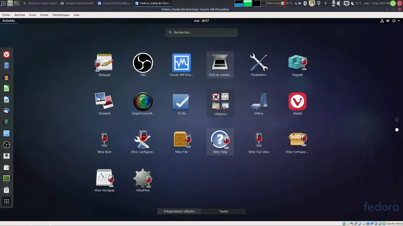Open Wine File manager

pyautogui.click(x=181, y=142)
